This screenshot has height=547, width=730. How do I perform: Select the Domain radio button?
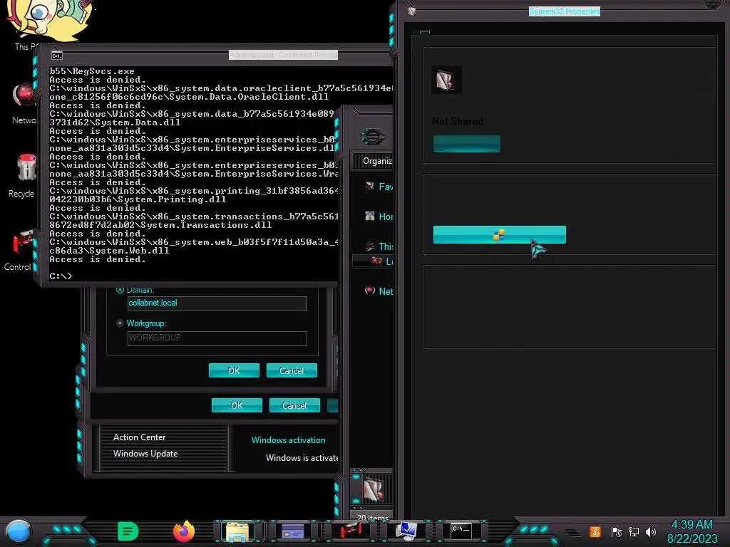pyautogui.click(x=120, y=290)
